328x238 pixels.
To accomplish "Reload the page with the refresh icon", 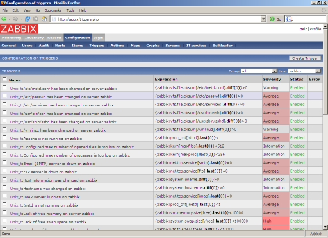I will coord(28,19).
